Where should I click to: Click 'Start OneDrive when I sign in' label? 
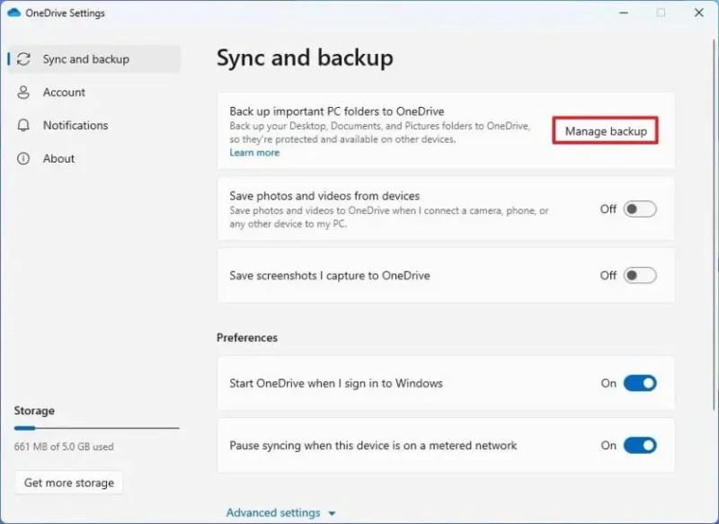(x=336, y=383)
